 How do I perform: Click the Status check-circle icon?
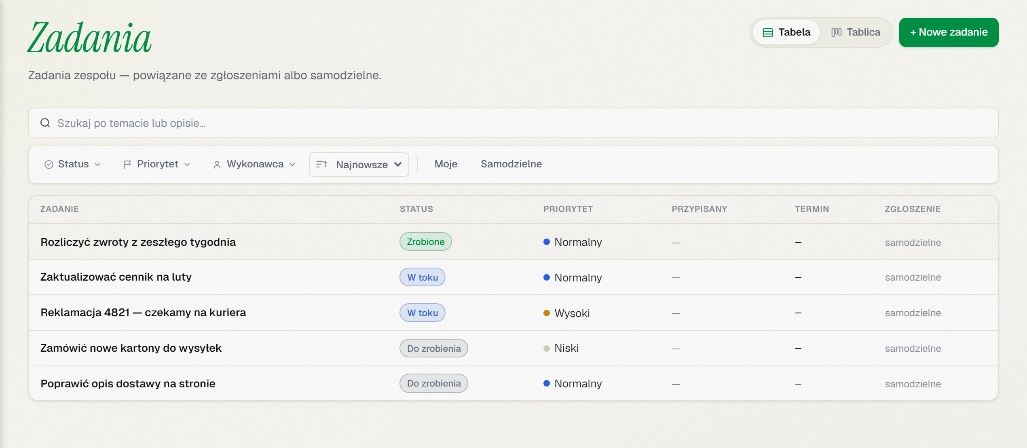(x=49, y=164)
